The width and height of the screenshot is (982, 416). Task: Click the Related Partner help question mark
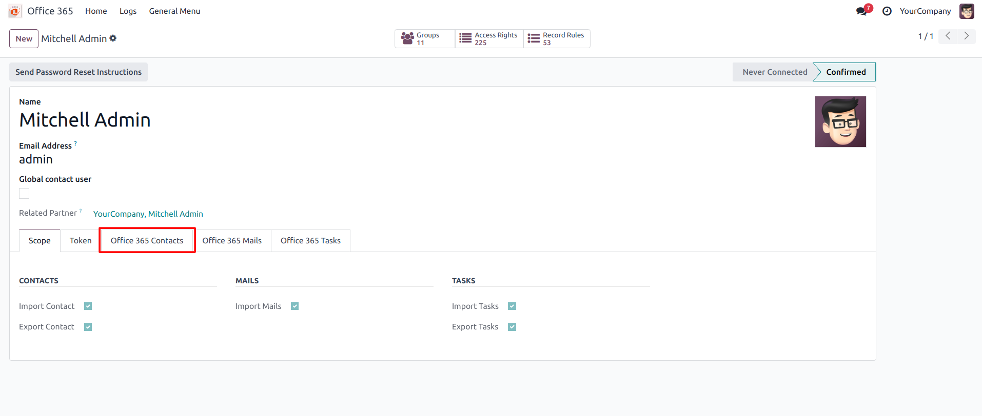coord(81,211)
